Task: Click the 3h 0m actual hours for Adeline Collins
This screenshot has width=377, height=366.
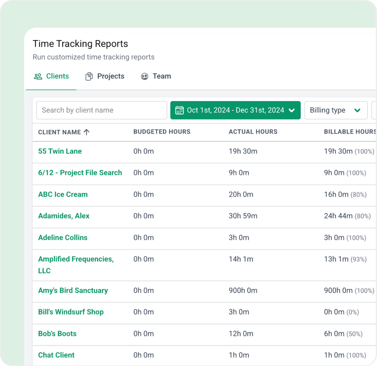Action: [x=239, y=238]
